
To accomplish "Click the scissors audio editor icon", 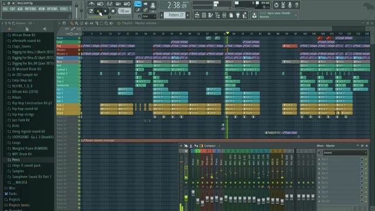I will click(x=283, y=5).
